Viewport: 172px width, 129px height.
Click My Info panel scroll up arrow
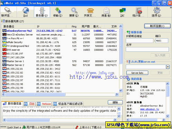click(x=168, y=84)
